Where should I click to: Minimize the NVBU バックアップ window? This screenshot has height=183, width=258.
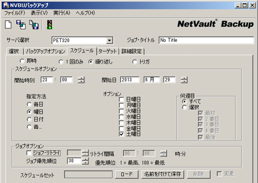click(238, 6)
